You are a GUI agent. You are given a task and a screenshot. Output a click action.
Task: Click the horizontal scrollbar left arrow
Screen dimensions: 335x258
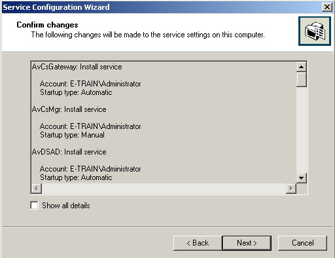(37, 188)
